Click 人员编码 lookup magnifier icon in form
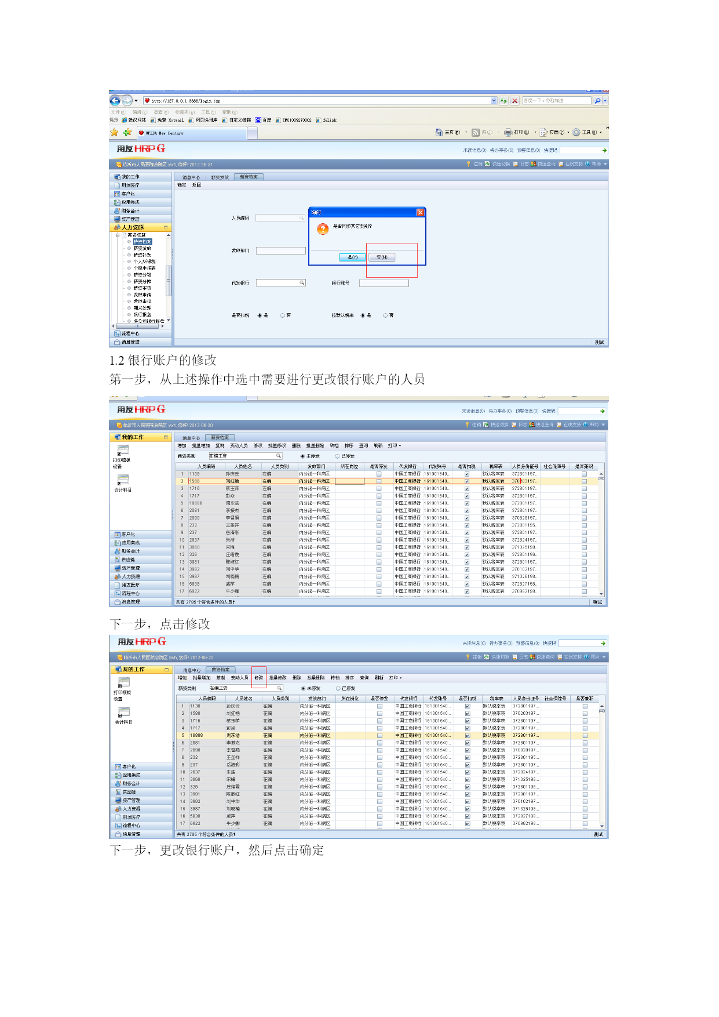Viewport: 719px width, 1017px height. (x=301, y=218)
